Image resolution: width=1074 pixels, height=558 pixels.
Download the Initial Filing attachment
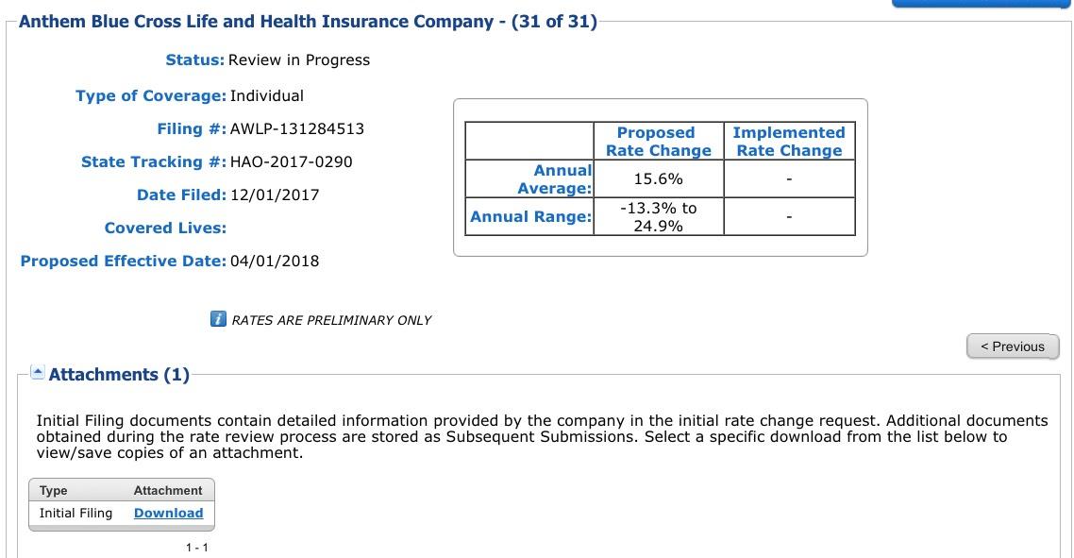click(x=168, y=513)
